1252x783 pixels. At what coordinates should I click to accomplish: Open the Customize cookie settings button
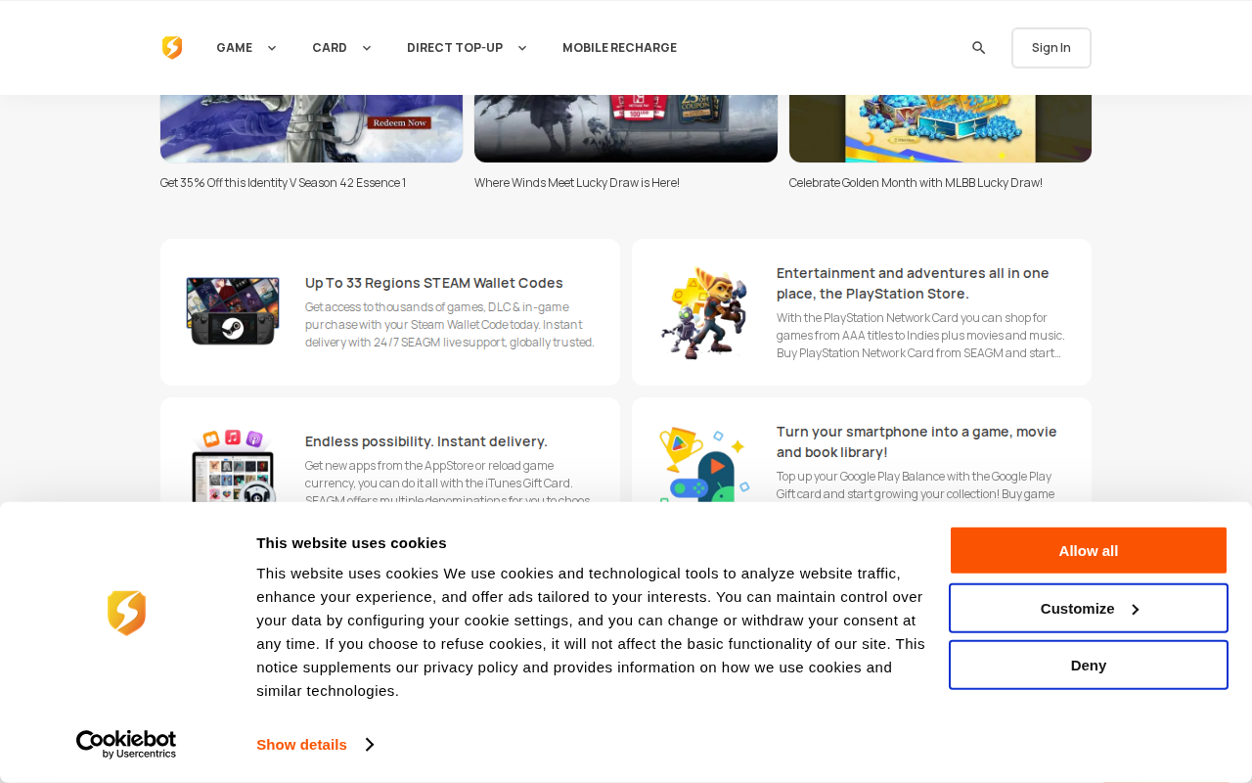click(x=1089, y=609)
